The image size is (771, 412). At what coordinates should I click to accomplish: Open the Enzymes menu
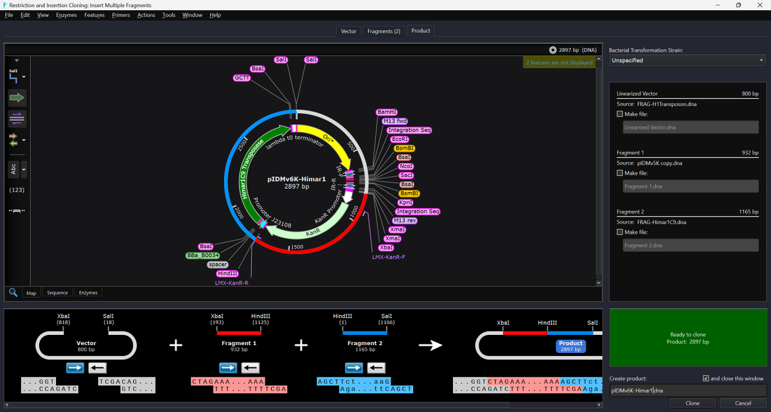tap(66, 15)
